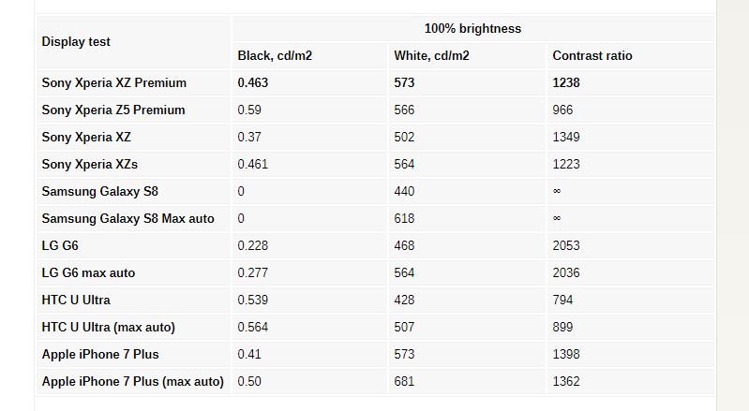The width and height of the screenshot is (749, 411).
Task: Select the Sony Xperia XZ Premium row label
Action: (113, 83)
